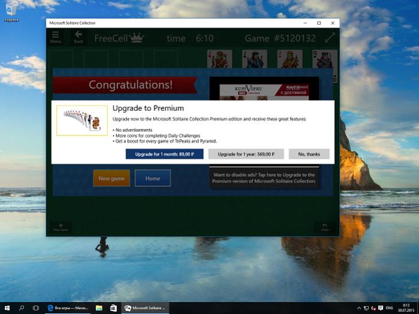
Task: Open Action Center notification icon
Action: coord(381,308)
